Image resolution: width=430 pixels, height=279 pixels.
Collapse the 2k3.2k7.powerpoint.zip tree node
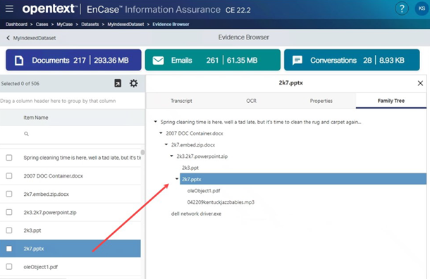(172, 156)
